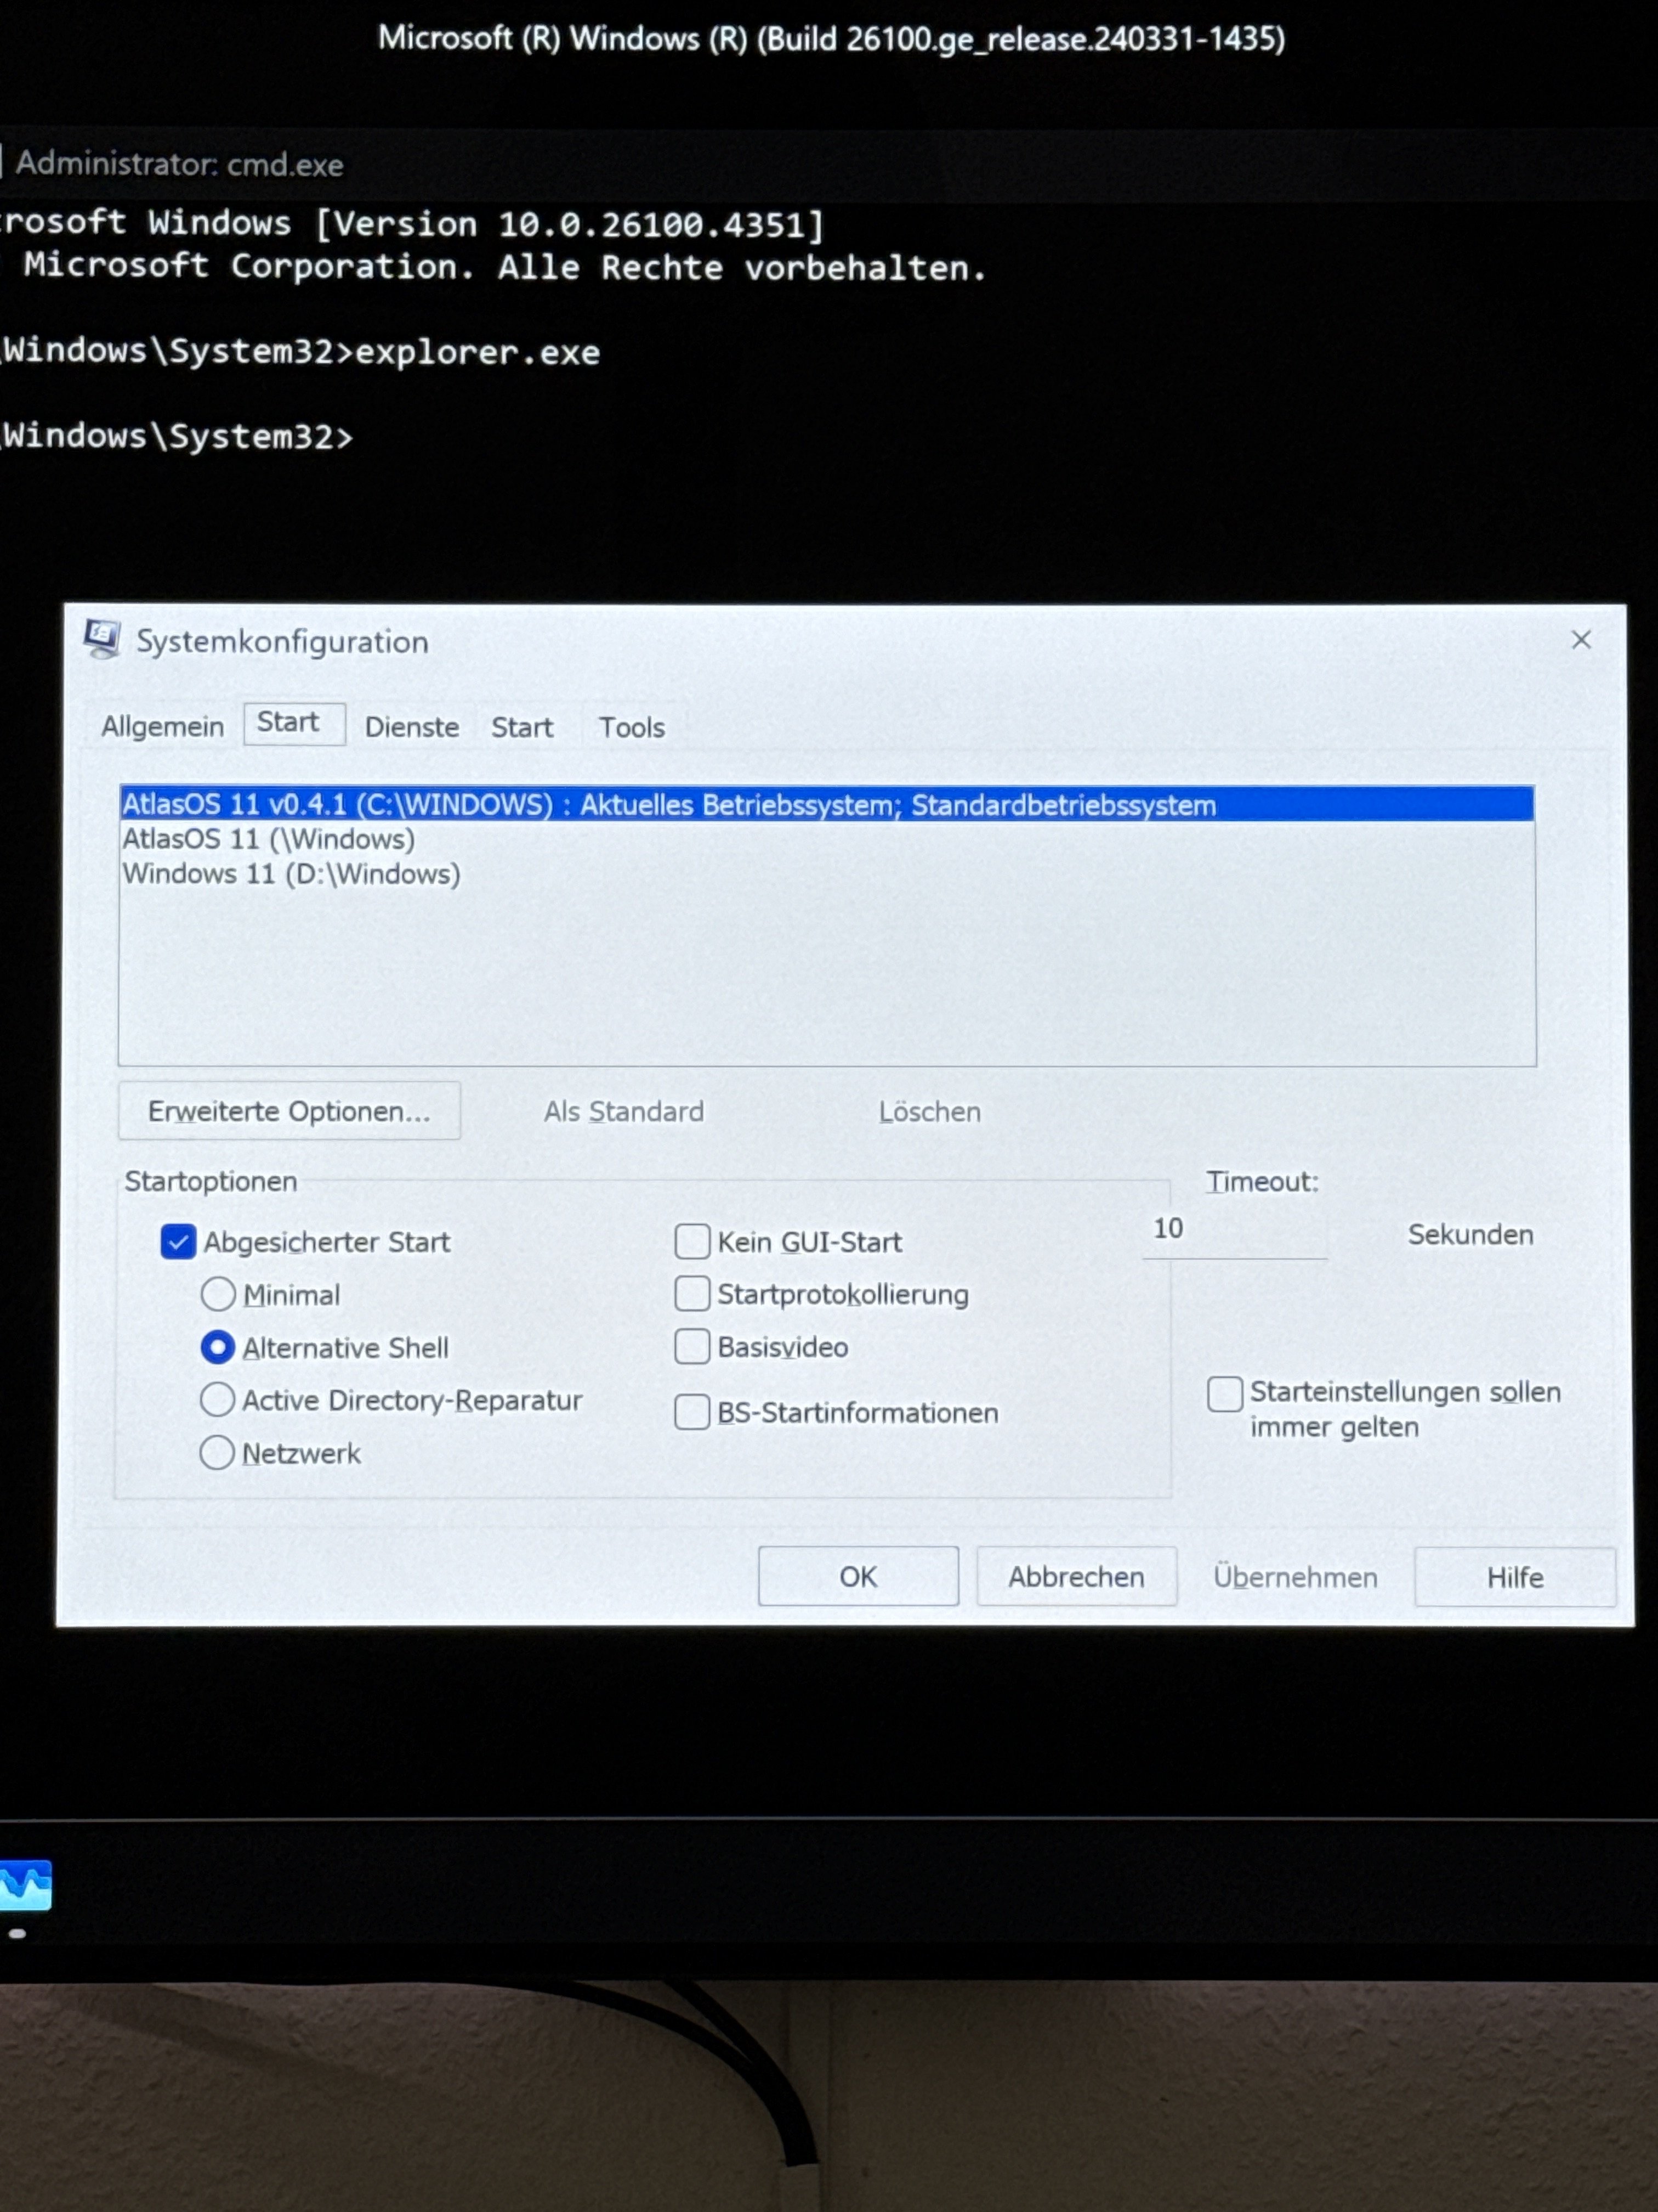Click the Systemkonfiguration title bar icon

102,639
